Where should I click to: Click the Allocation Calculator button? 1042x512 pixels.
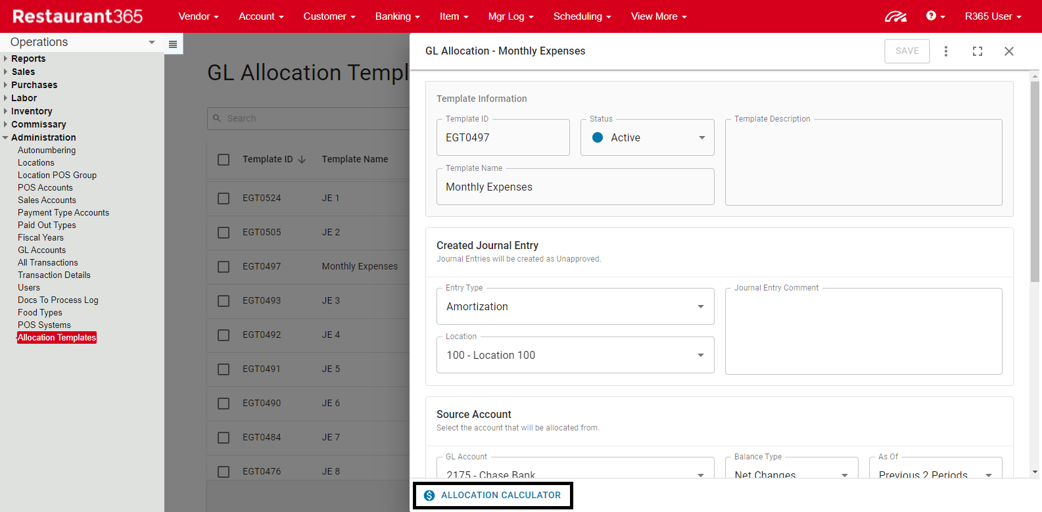[x=493, y=496]
